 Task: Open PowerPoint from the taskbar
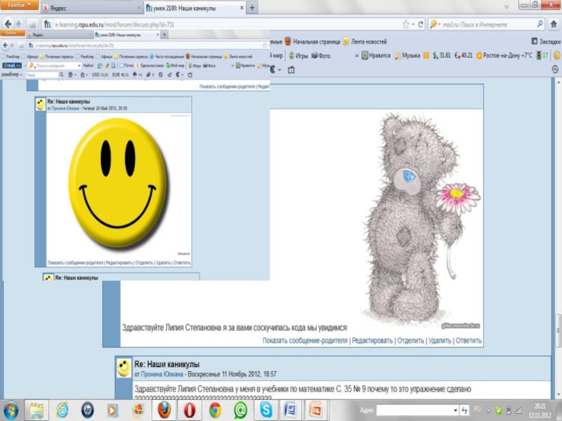click(x=316, y=409)
